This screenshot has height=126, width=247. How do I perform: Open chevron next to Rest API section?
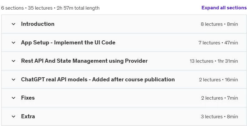click(13, 61)
